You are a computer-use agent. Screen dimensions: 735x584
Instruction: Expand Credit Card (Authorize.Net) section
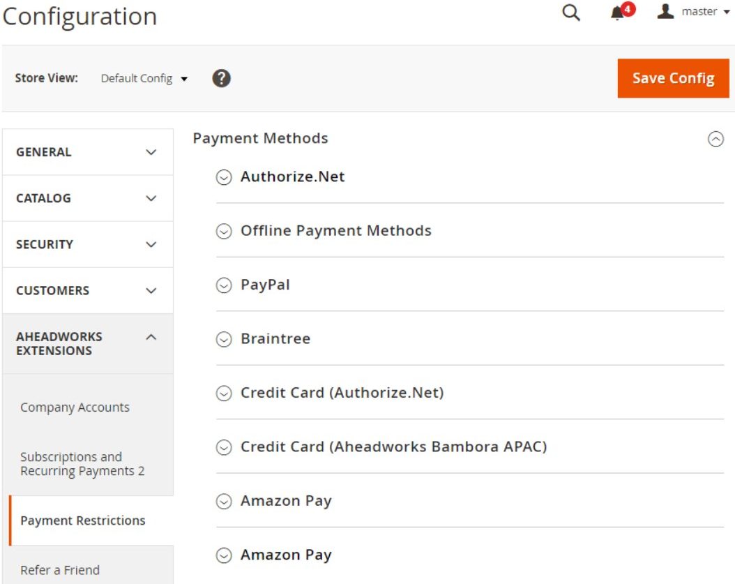coord(470,393)
